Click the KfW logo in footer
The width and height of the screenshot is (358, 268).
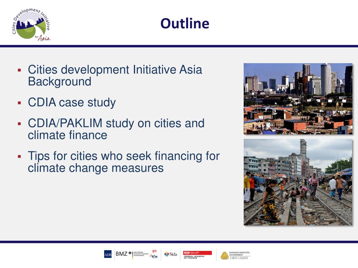(154, 256)
